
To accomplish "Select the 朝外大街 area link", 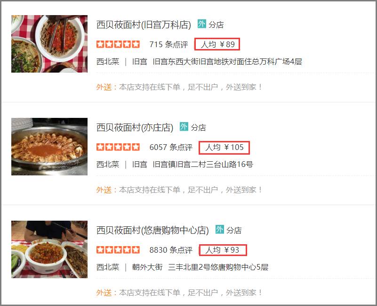I will click(147, 267).
